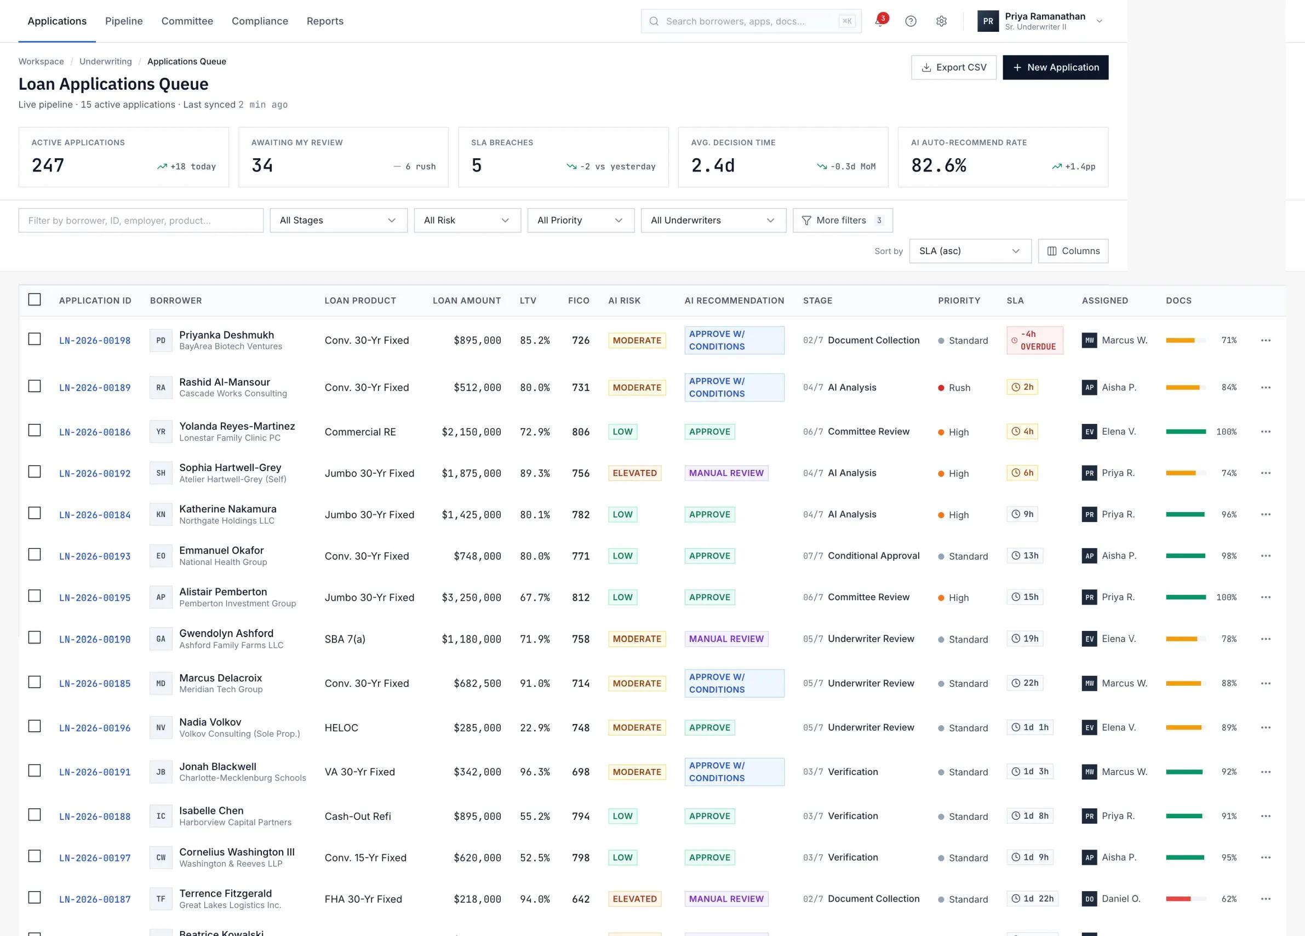Viewport: 1305px width, 936px height.
Task: Open row actions menu for Emmanuel Okafor
Action: point(1266,556)
